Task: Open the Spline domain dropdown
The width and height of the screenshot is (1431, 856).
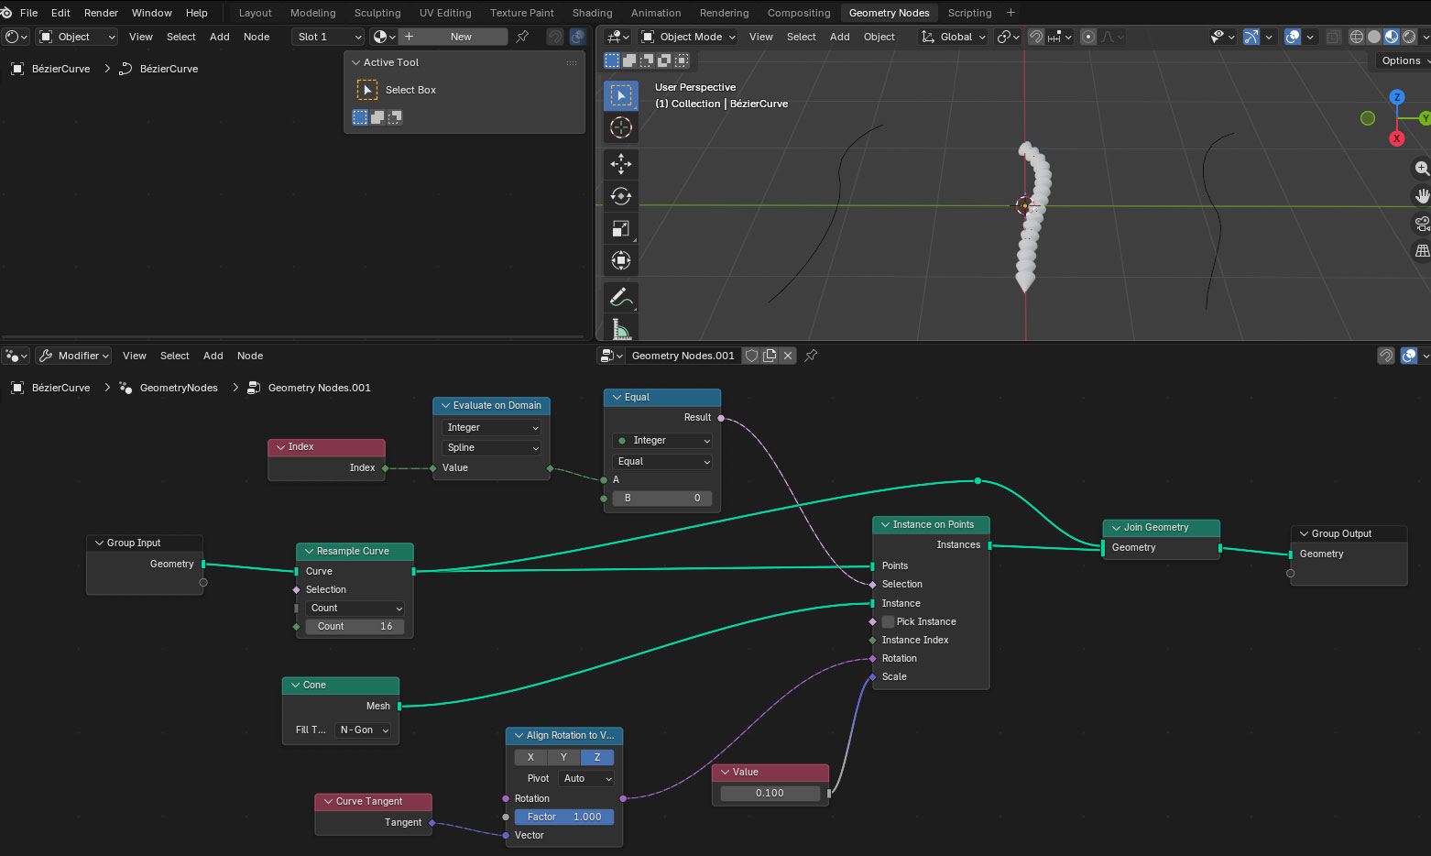Action: [492, 447]
